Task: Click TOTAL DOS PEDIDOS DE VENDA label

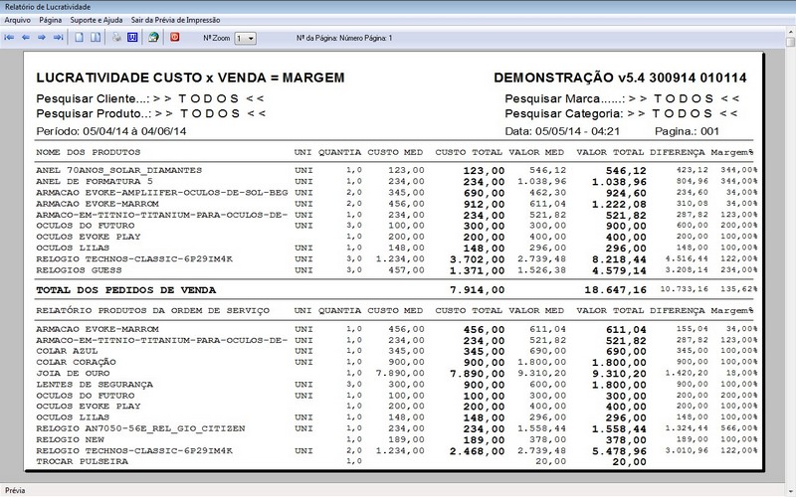Action: pos(126,290)
